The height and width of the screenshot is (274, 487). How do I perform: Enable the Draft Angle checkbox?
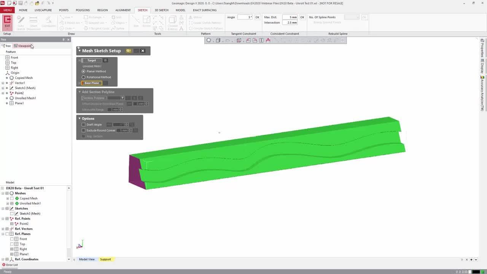pyautogui.click(x=84, y=125)
